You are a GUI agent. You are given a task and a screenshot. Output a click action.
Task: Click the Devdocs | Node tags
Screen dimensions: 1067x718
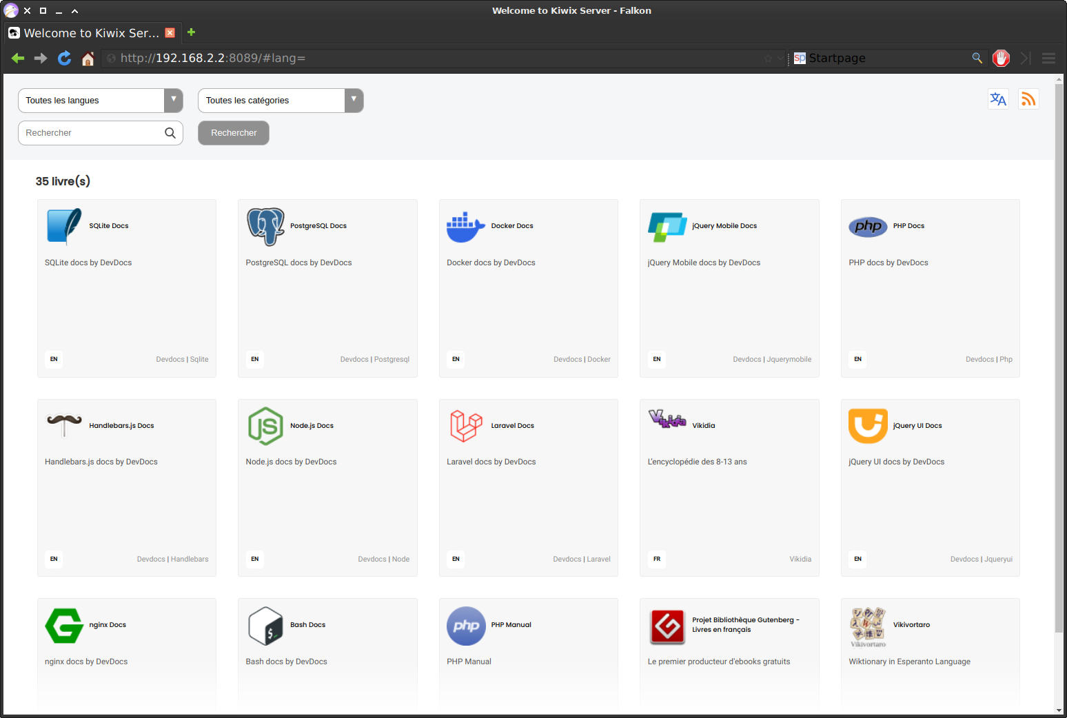tap(384, 560)
